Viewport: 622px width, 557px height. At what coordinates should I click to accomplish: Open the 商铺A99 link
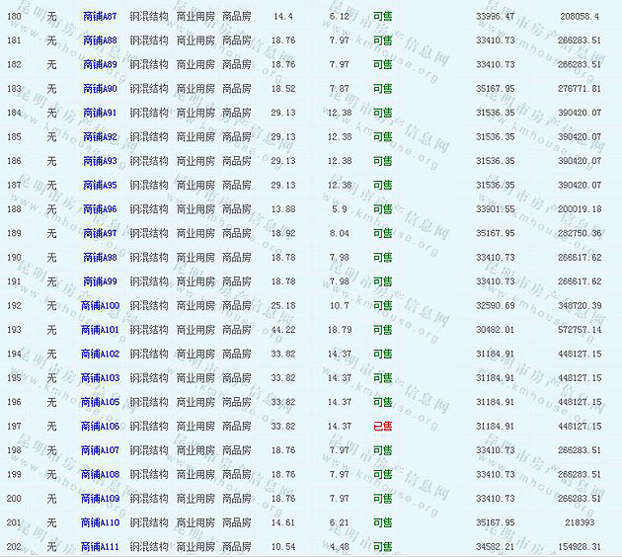pos(100,281)
